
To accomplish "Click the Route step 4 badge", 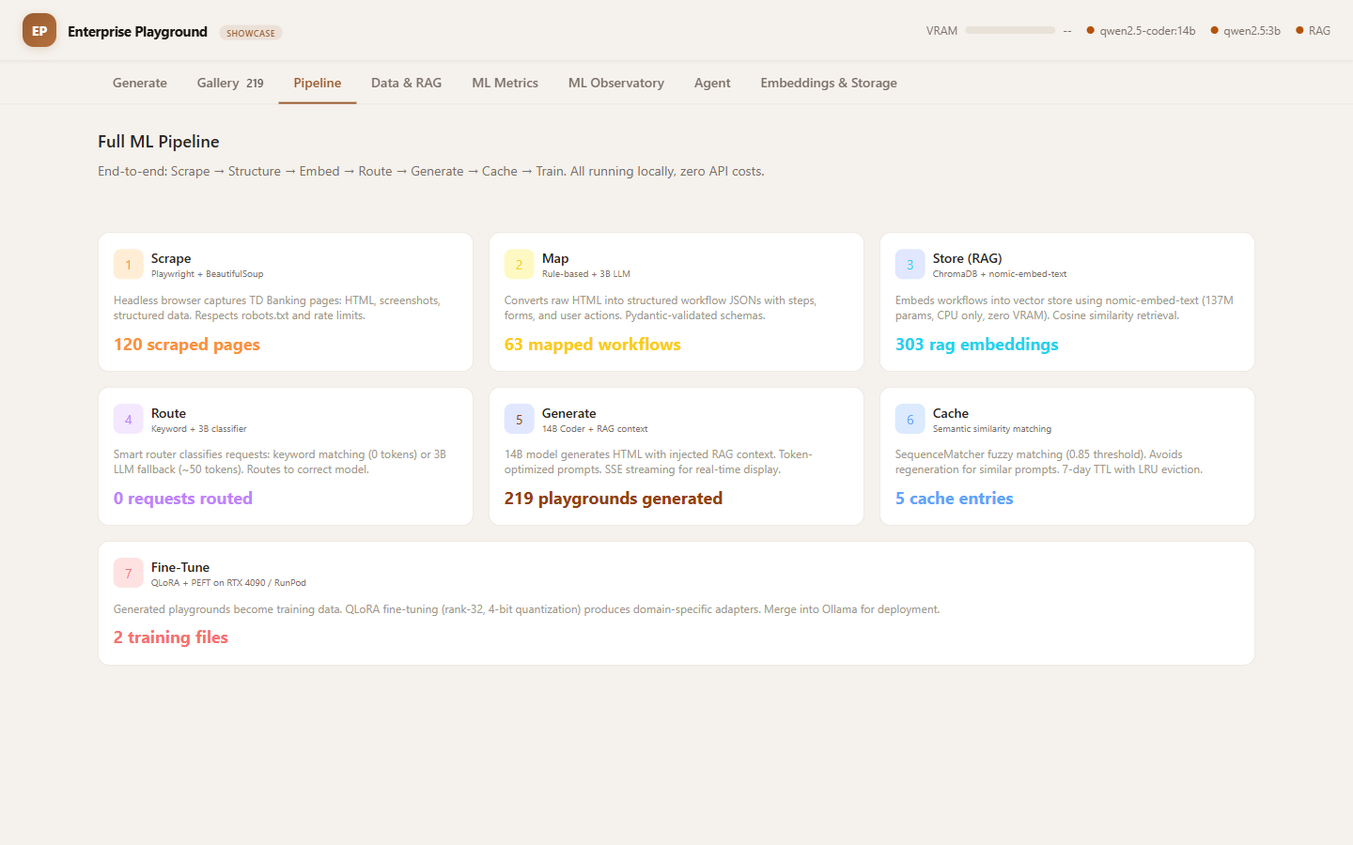I will click(x=128, y=420).
